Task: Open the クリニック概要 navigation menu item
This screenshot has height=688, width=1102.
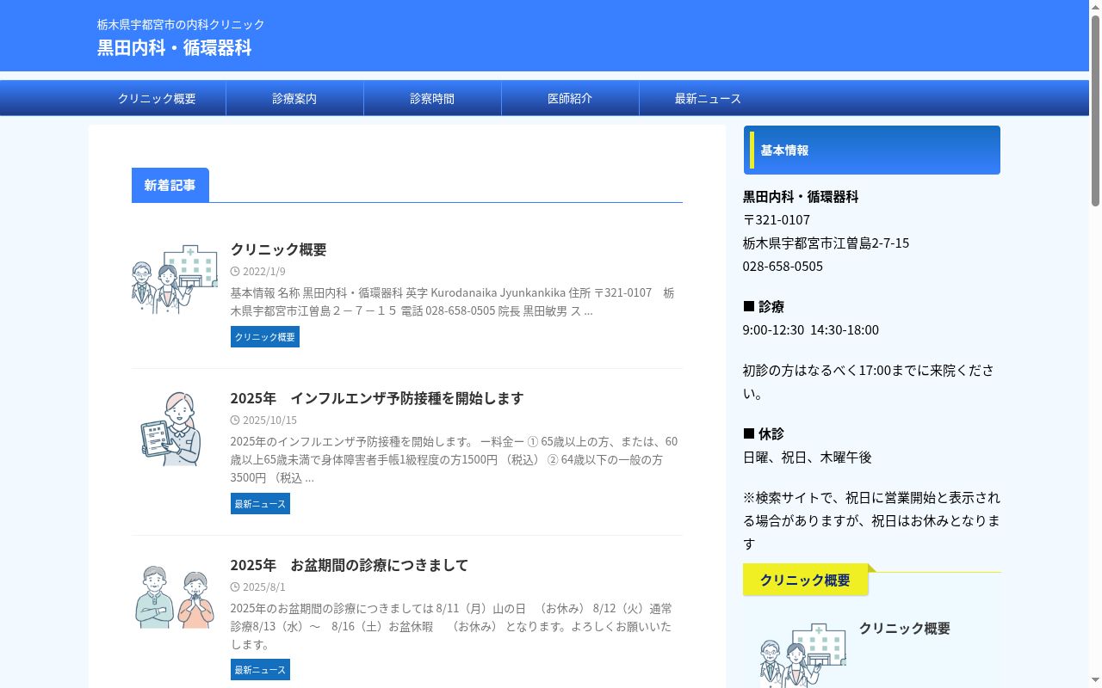Action: (157, 98)
